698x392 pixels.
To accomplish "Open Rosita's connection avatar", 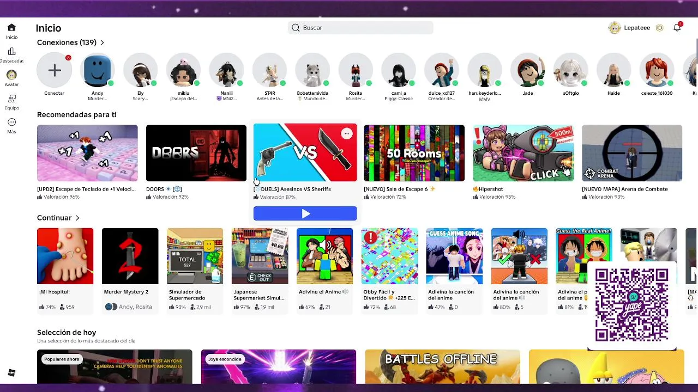I will click(x=356, y=70).
